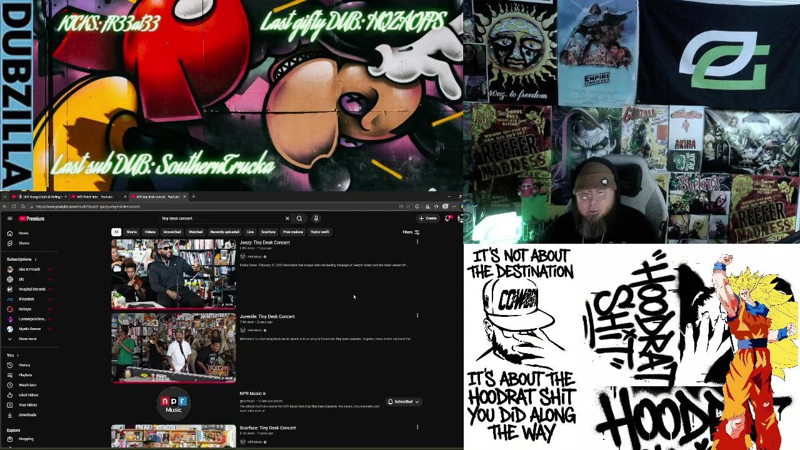
Task: Open Your videos in the sidebar
Action: (27, 405)
